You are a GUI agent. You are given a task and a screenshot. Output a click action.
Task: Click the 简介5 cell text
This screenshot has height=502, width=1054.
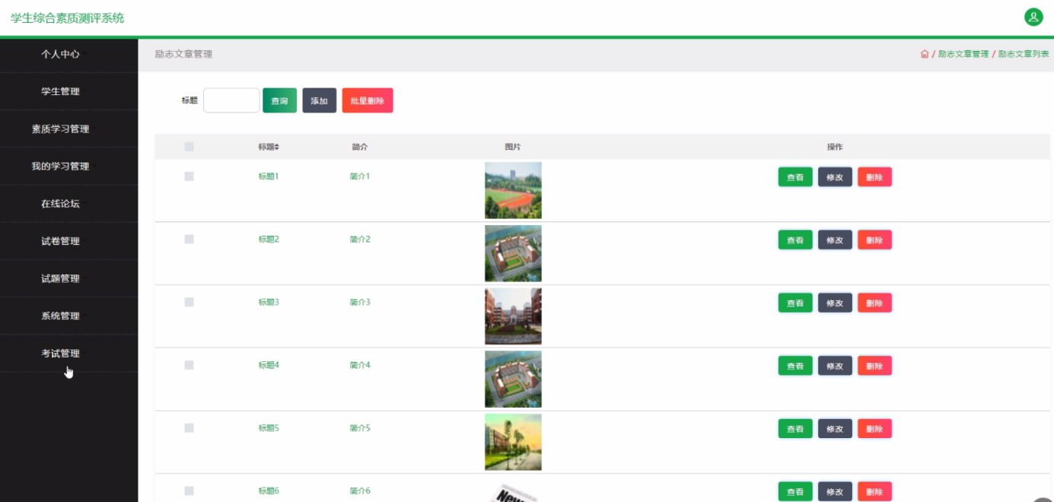[x=360, y=428]
